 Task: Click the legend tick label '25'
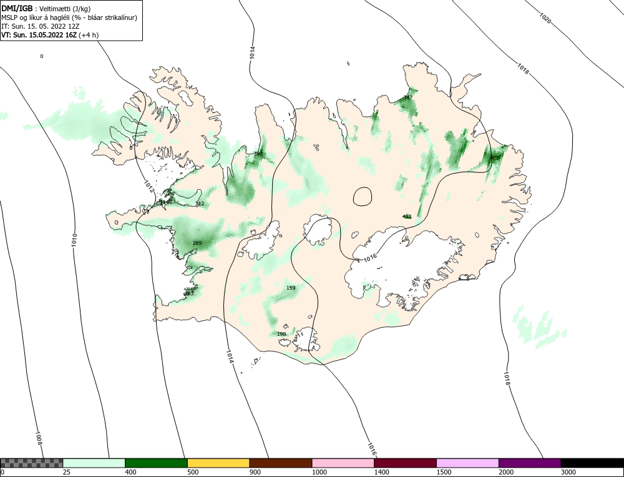pyautogui.click(x=66, y=472)
